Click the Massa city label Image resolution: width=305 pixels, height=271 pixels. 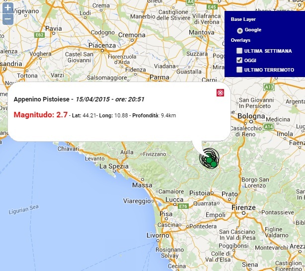142,185
